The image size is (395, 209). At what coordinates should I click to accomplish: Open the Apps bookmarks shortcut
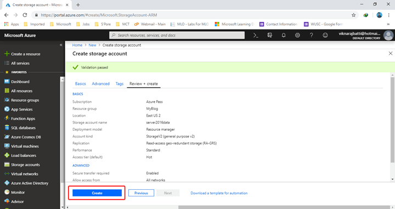(12, 24)
